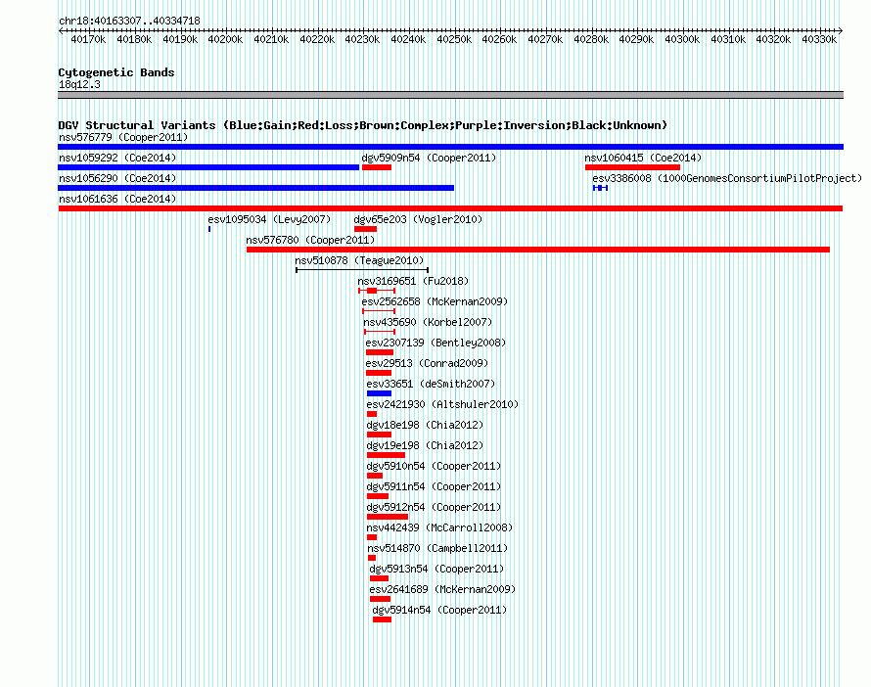
Task: Select the blue esv33651 gain bar
Action: click(x=380, y=393)
